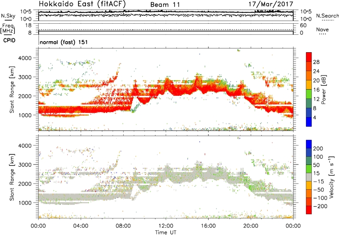This screenshot has width=339, height=235.
Task: Select the '3000' tick on the velocity panel
Action: (x=25, y=165)
